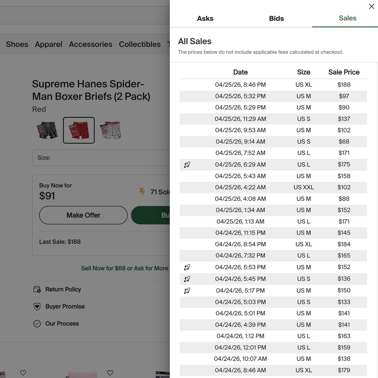Screen dimensions: 378x378
Task: Click the 04/25/26, 4:08 AM sale date
Action: 240,199
